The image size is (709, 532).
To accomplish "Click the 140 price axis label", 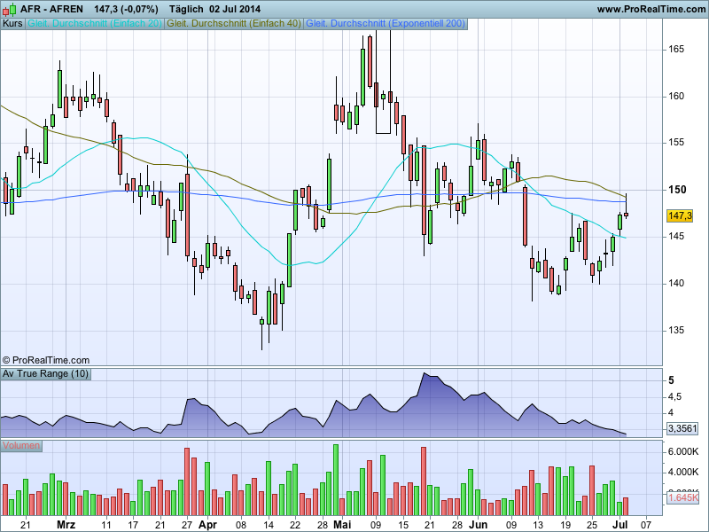I will [x=676, y=283].
